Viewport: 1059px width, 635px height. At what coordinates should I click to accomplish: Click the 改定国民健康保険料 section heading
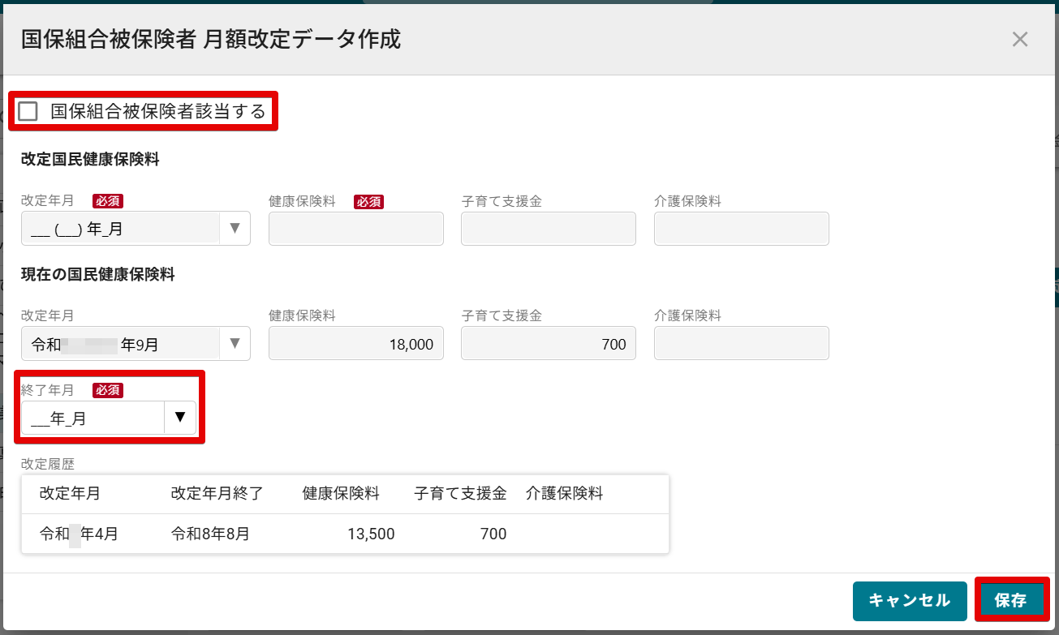pyautogui.click(x=90, y=160)
